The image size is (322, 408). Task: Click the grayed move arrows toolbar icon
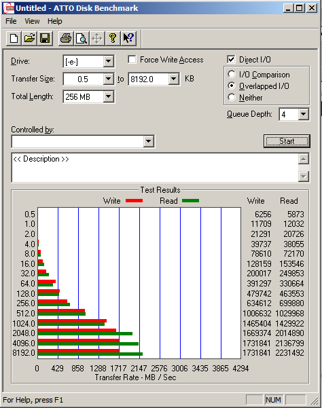click(x=97, y=39)
